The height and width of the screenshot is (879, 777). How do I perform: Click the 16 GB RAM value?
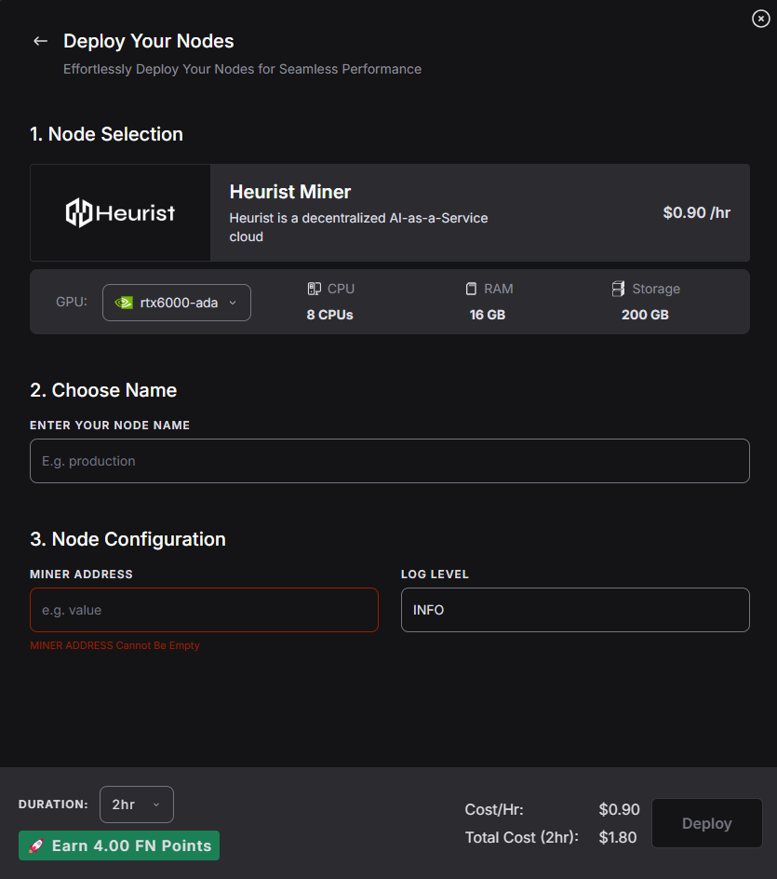488,315
